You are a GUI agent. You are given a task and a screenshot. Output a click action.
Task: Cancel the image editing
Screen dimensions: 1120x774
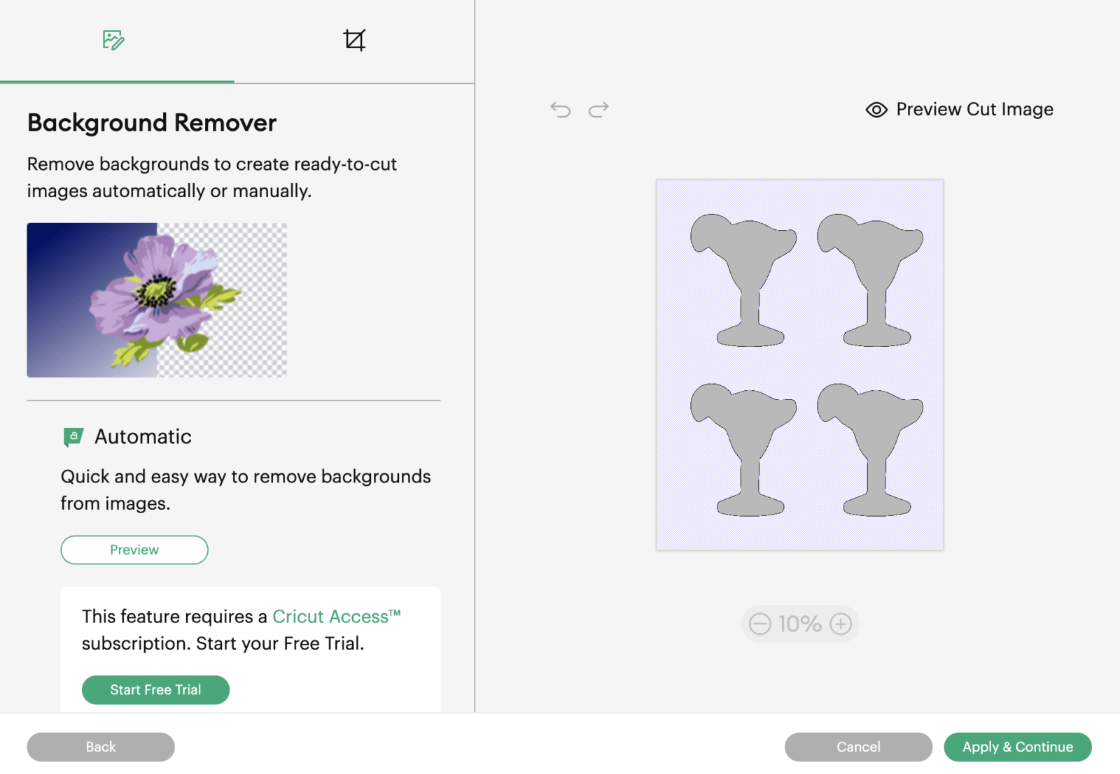tap(858, 747)
